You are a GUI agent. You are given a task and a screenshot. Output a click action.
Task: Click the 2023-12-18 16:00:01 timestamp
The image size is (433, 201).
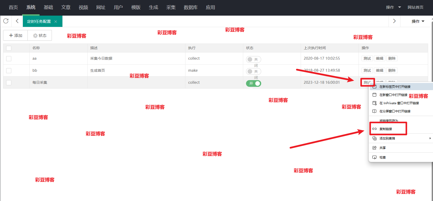click(322, 82)
